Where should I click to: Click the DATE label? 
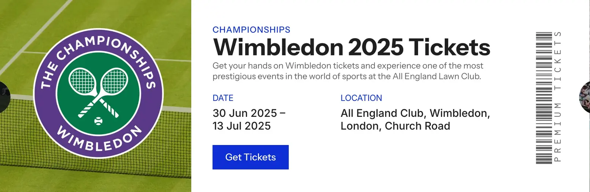point(223,98)
